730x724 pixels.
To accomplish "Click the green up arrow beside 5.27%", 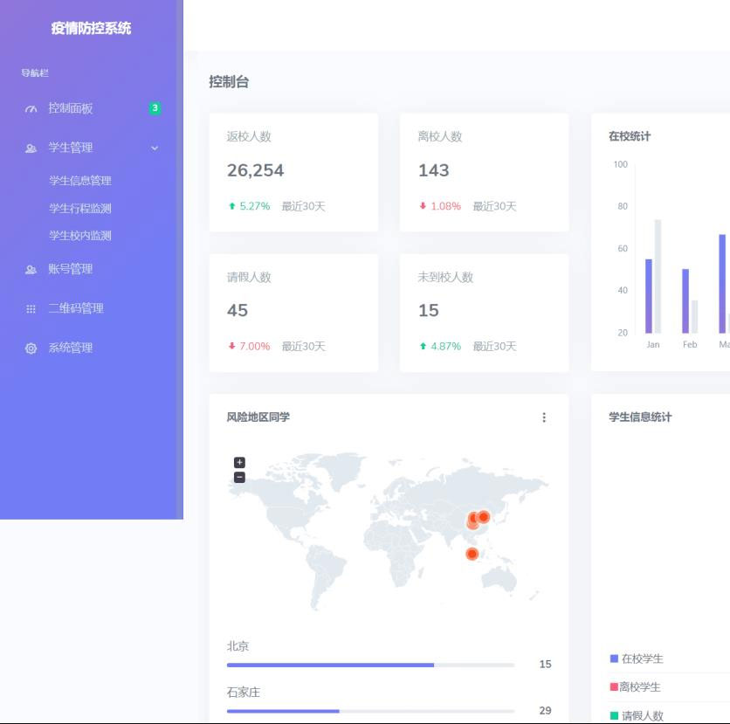I will tap(232, 206).
